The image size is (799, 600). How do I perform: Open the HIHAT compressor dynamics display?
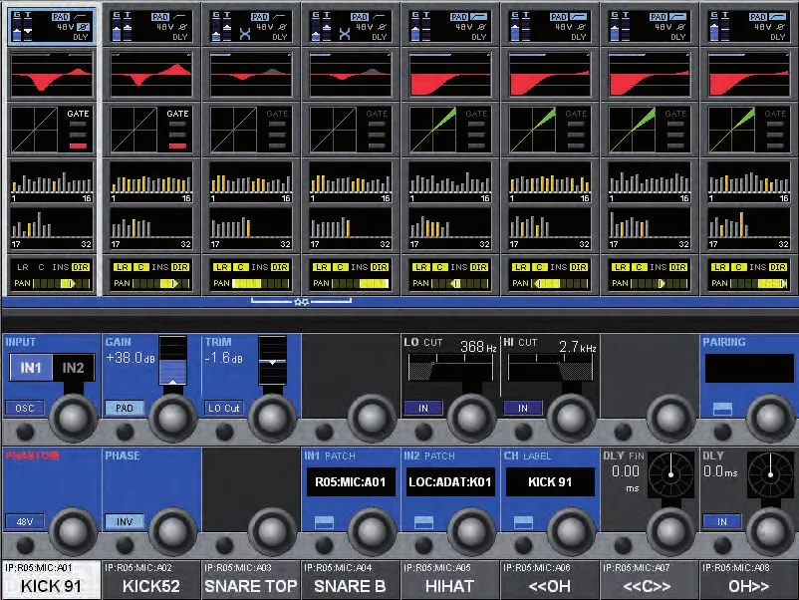tap(450, 130)
